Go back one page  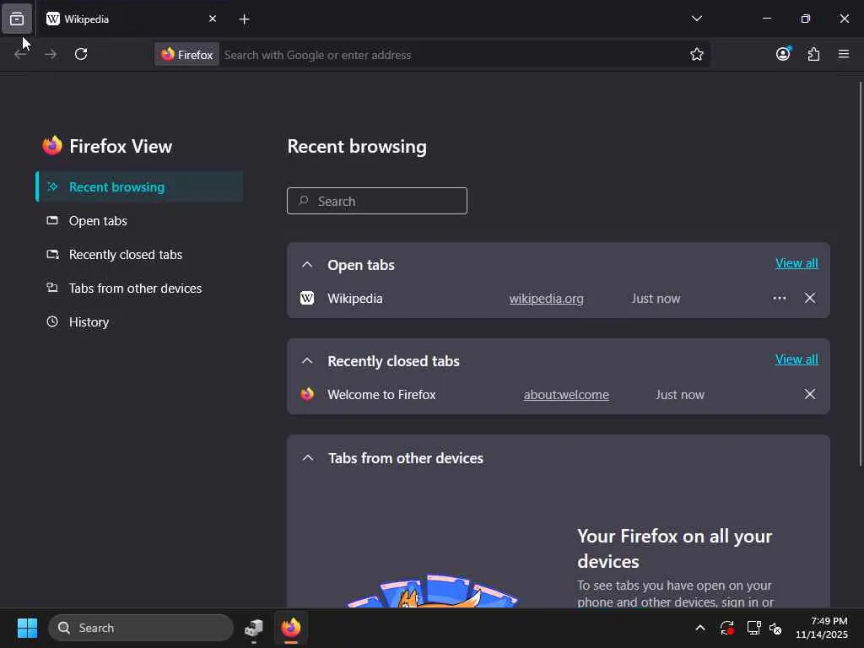[x=20, y=54]
